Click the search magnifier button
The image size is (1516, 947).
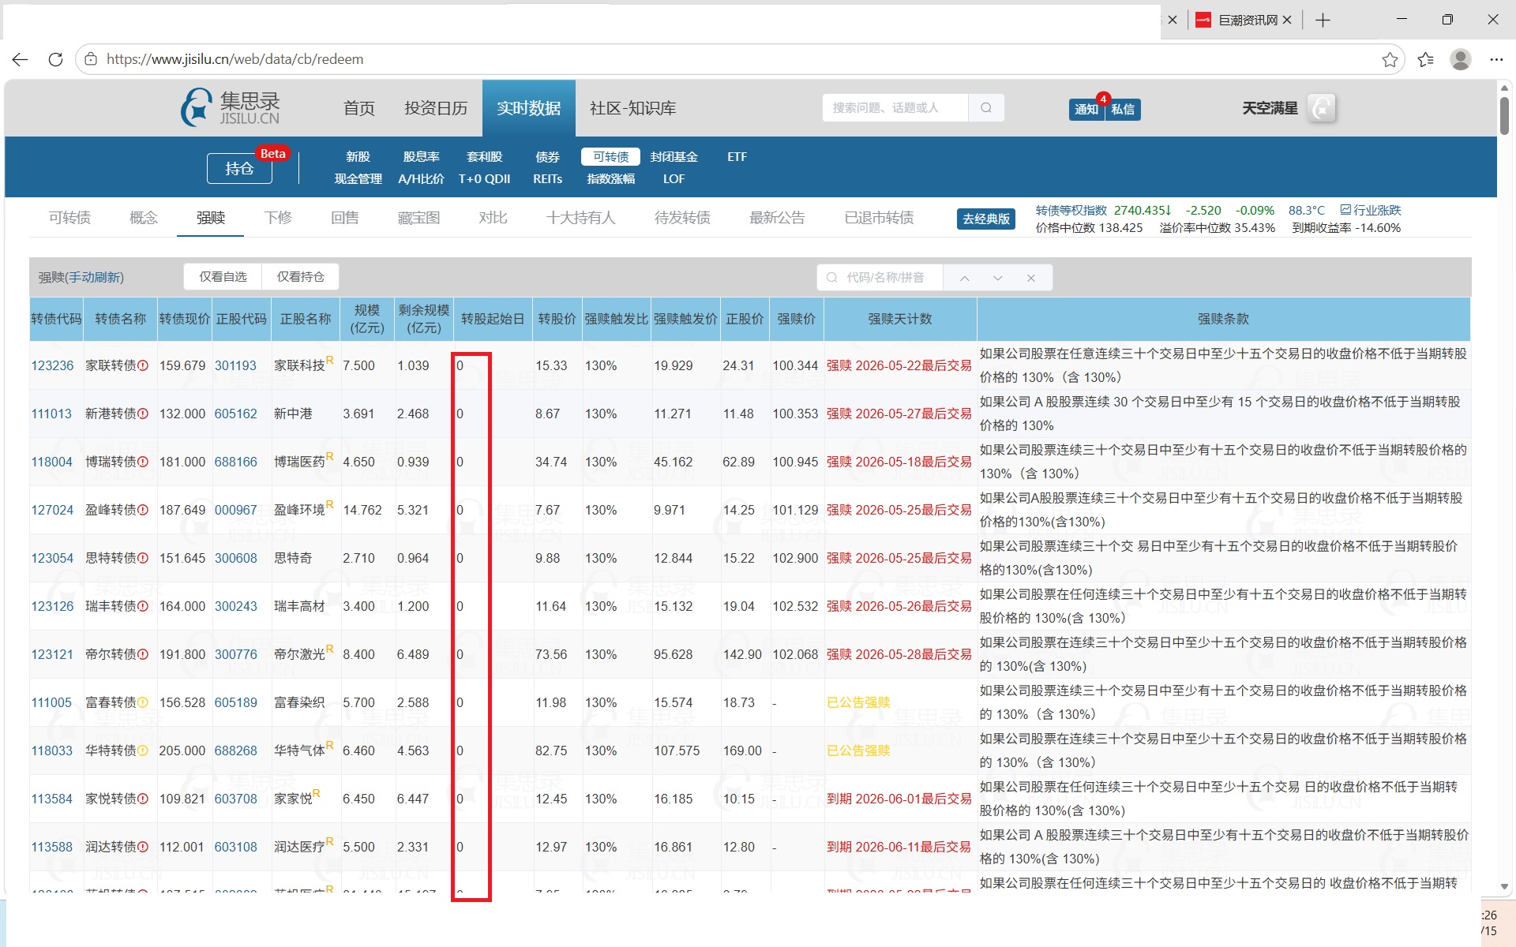click(x=986, y=108)
